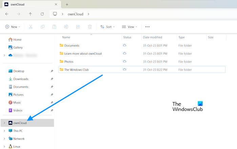Click the pin icon next to Downloads

[52, 79]
